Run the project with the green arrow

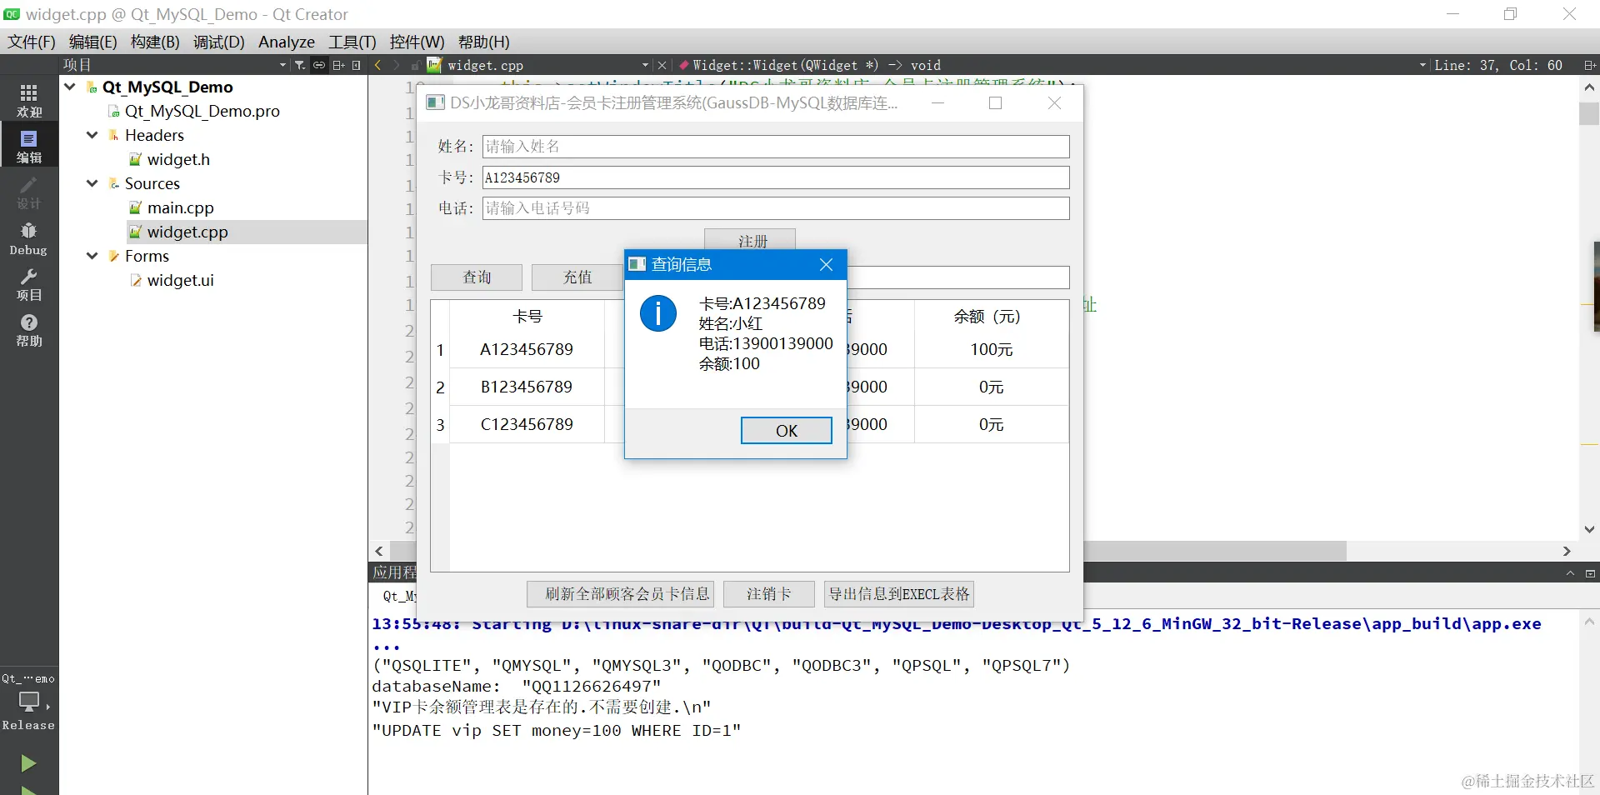pos(28,762)
